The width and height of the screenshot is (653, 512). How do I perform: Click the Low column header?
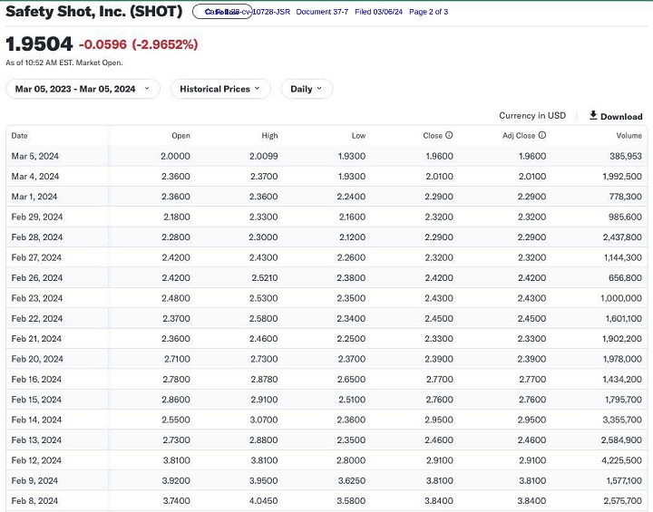coord(358,136)
